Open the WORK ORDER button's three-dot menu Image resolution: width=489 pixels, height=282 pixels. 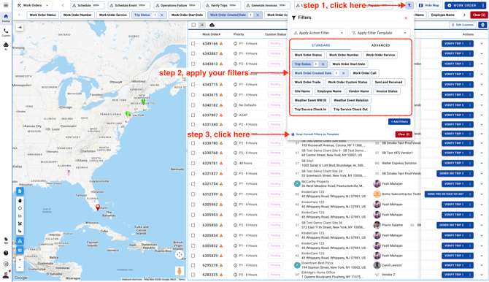pyautogui.click(x=482, y=5)
